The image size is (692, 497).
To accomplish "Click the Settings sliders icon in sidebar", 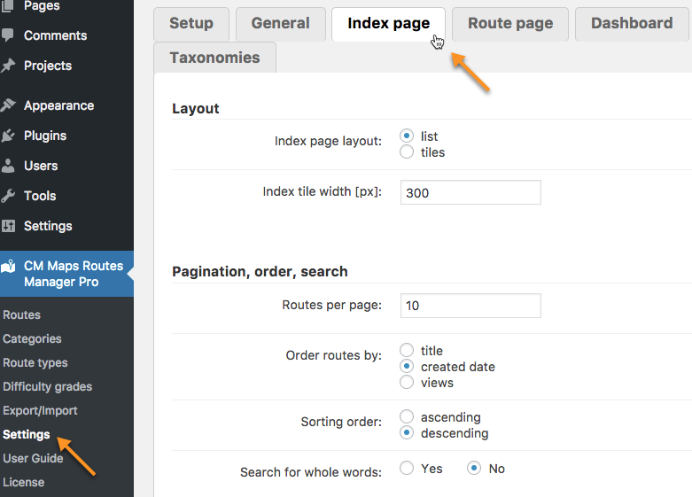I will (x=9, y=226).
